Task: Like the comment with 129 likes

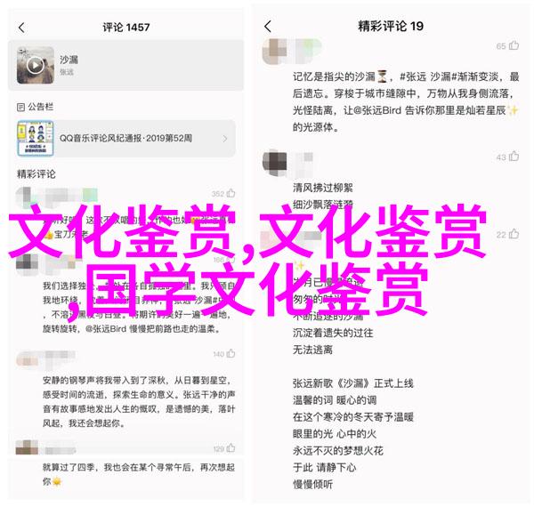Action: [231, 448]
